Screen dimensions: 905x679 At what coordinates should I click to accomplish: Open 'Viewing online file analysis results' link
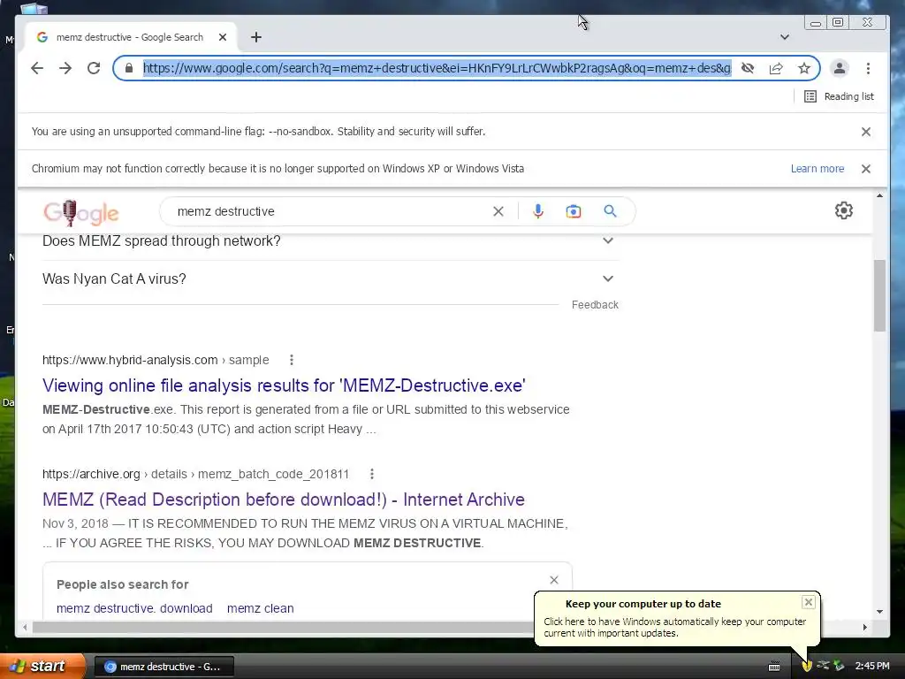[x=284, y=385]
